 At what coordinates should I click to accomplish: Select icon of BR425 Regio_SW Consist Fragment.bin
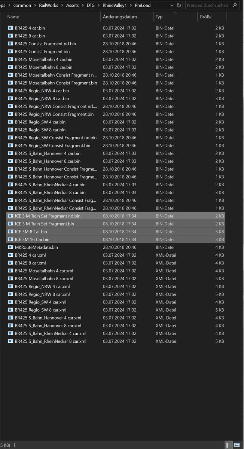pyautogui.click(x=10, y=146)
